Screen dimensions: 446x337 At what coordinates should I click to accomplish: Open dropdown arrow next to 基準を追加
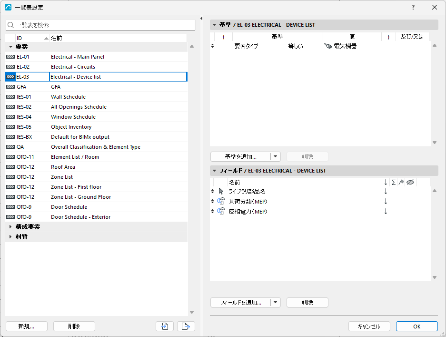pyautogui.click(x=275, y=156)
